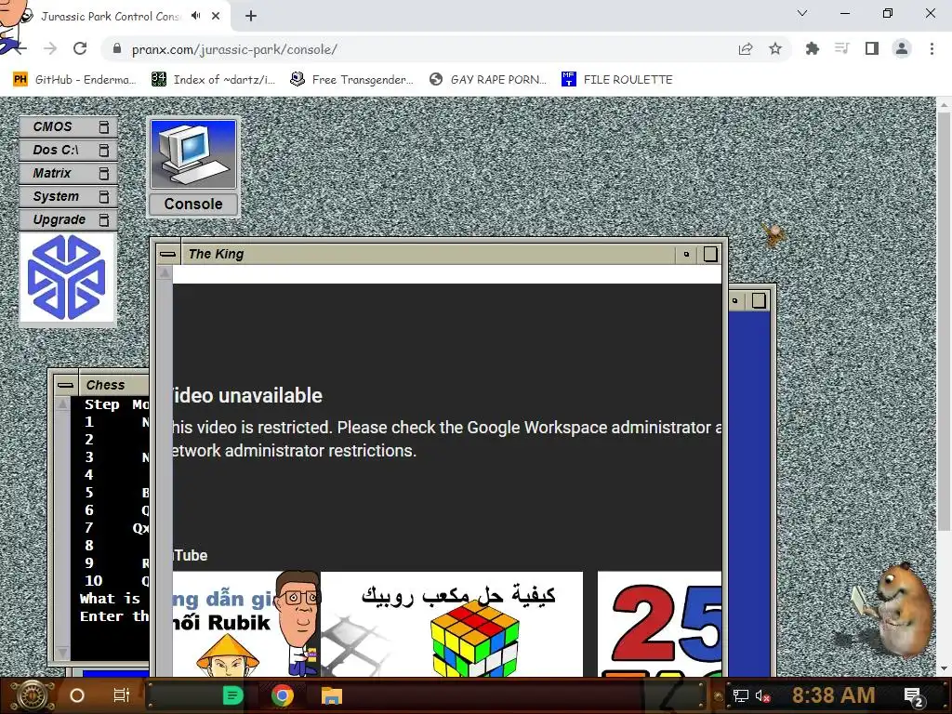
Task: Open the notification center icon
Action: point(914,697)
